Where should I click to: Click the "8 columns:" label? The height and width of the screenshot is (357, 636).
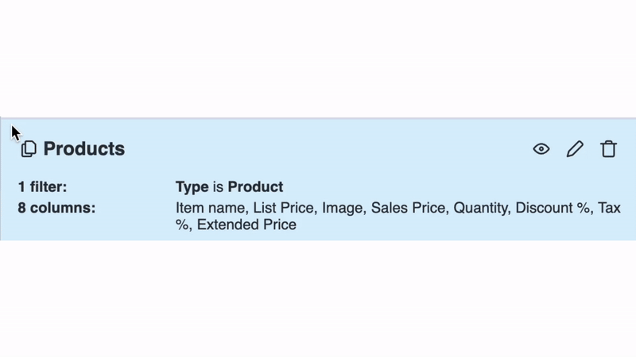(x=56, y=208)
